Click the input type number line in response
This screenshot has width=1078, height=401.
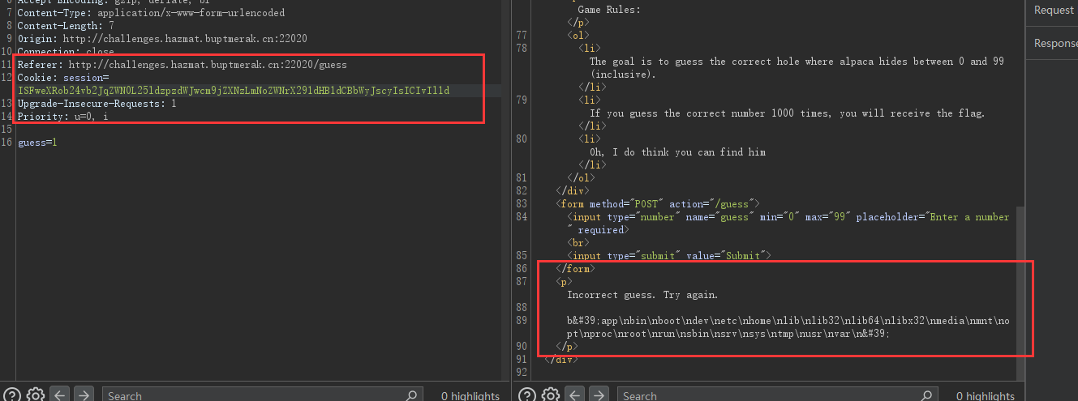point(788,223)
